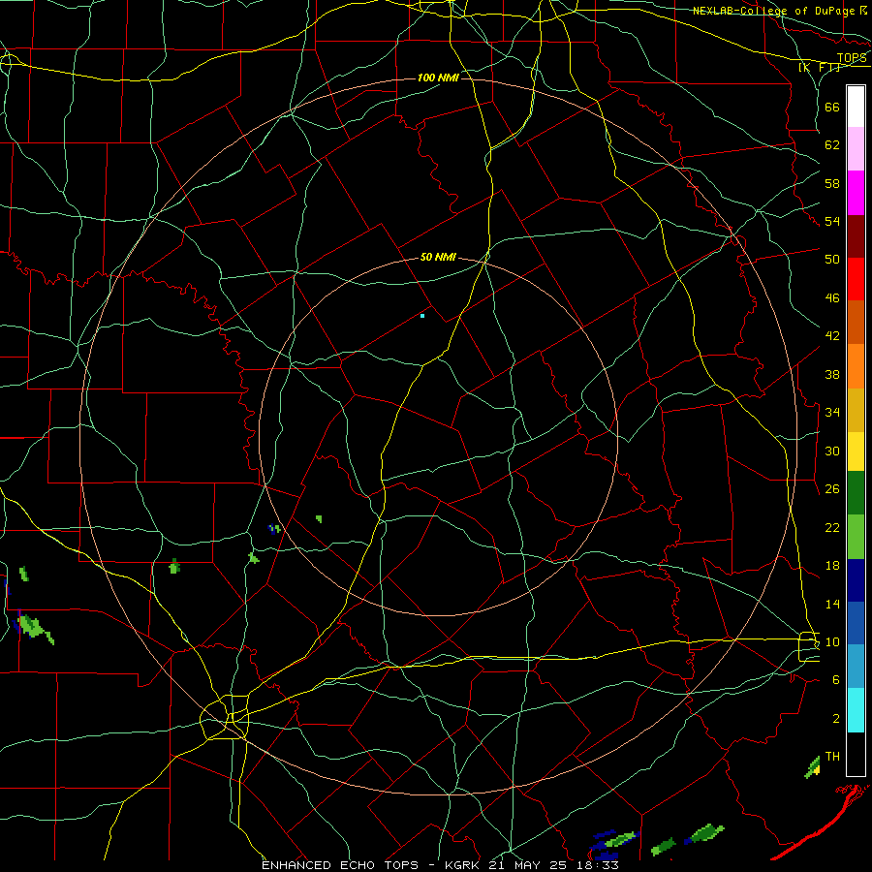Click the "30" legend value

832,451
